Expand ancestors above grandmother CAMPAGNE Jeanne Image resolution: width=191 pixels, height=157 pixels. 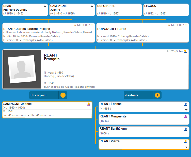pyautogui.click(x=92, y=6)
